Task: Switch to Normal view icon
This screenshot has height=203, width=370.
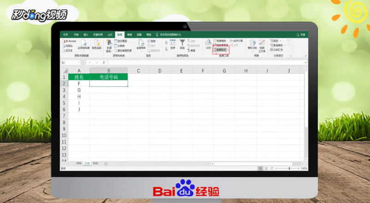Action: point(260,168)
